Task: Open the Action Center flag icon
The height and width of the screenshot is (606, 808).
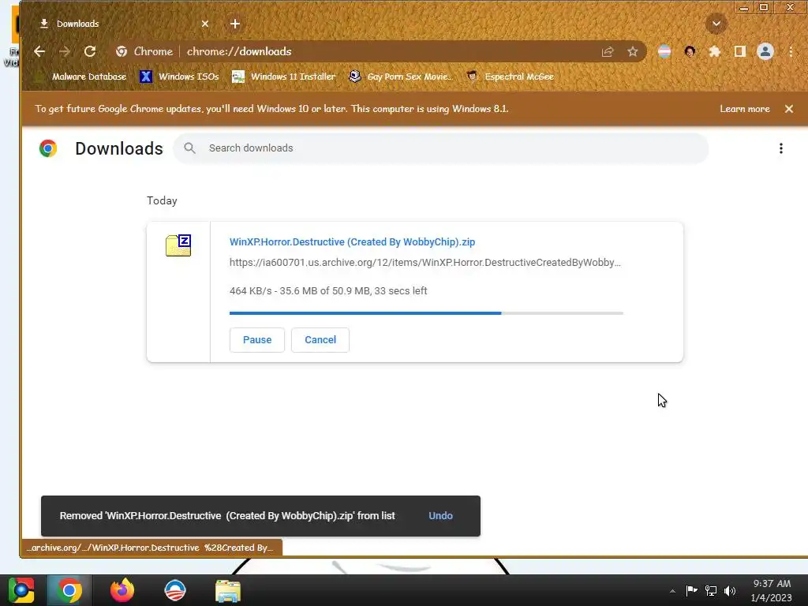Action: [x=691, y=590]
